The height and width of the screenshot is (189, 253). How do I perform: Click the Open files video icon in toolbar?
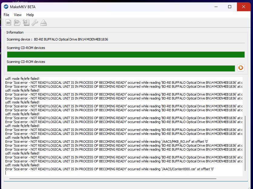8,23
